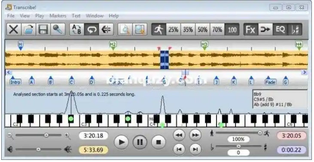
Task: Click the left scroll arrow under waveform
Action: pos(9,72)
